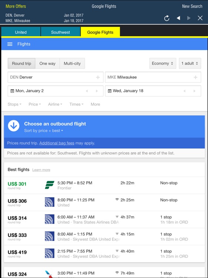Switch to the United tab
The image size is (208, 278).
[x=21, y=32]
